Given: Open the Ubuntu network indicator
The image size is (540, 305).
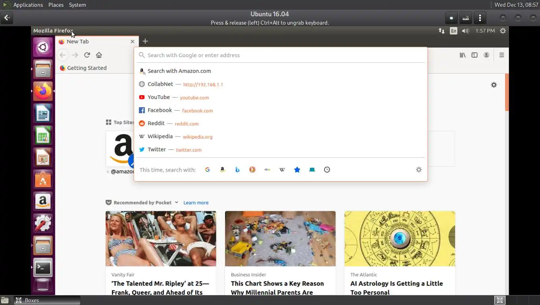Looking at the screenshot, I should pyautogui.click(x=442, y=31).
